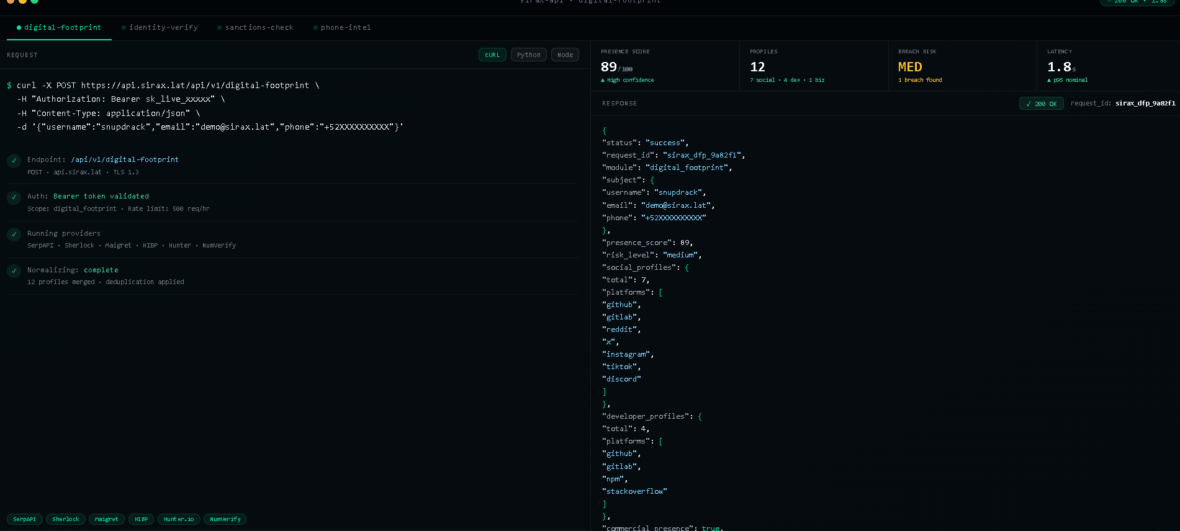Click the 'Scope: digital_footprint' rate limit line
1180x531 pixels.
(119, 208)
